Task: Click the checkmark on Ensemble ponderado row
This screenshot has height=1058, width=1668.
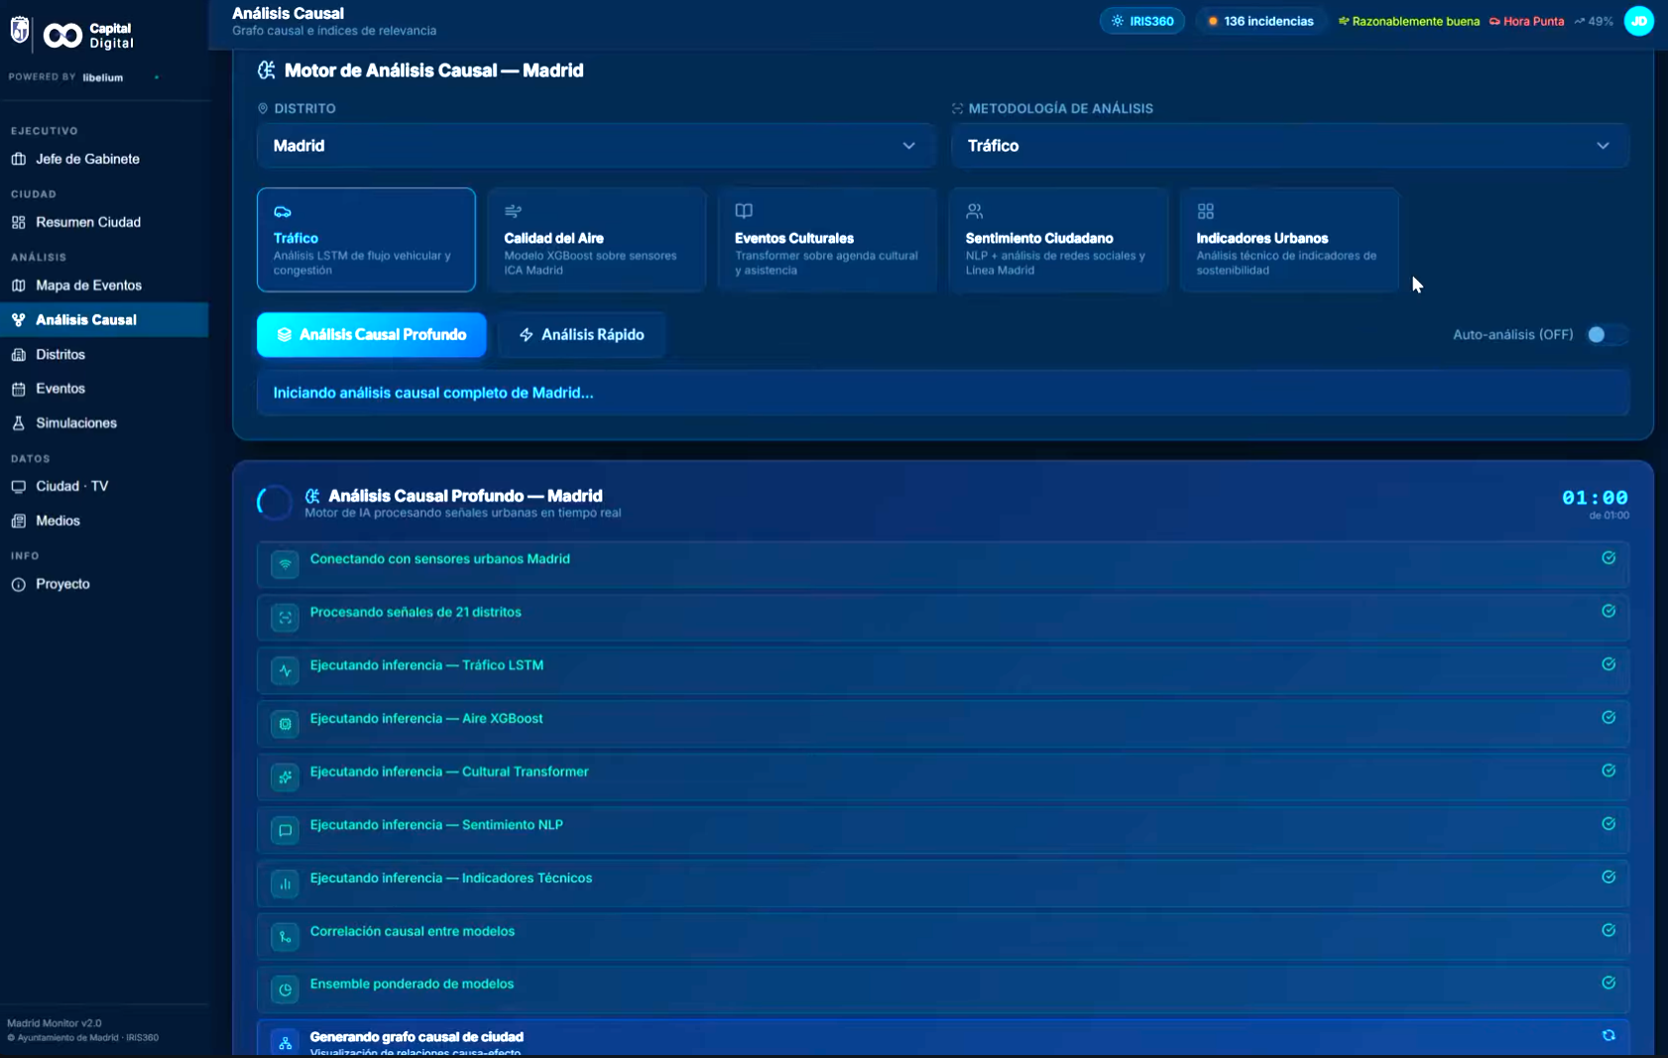Action: pyautogui.click(x=1608, y=983)
